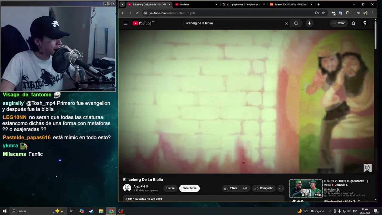Close the Stream TOO YUGAN tab

point(311,4)
